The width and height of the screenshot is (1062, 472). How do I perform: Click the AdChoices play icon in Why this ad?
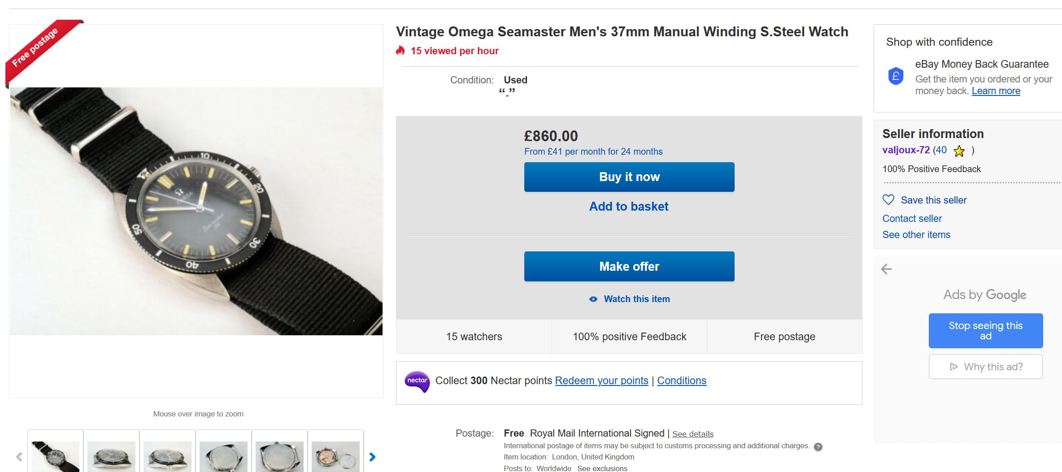tap(953, 367)
